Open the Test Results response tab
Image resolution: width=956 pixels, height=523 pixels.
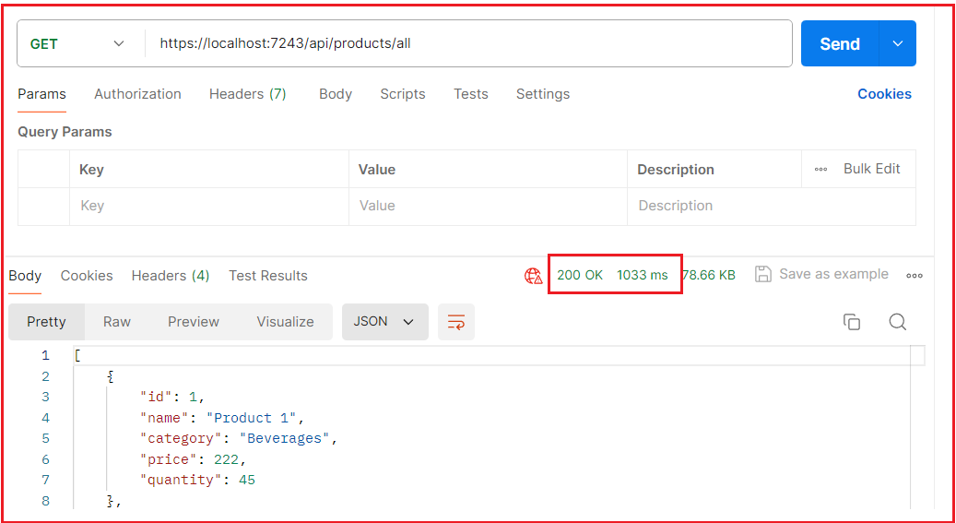pyautogui.click(x=268, y=276)
